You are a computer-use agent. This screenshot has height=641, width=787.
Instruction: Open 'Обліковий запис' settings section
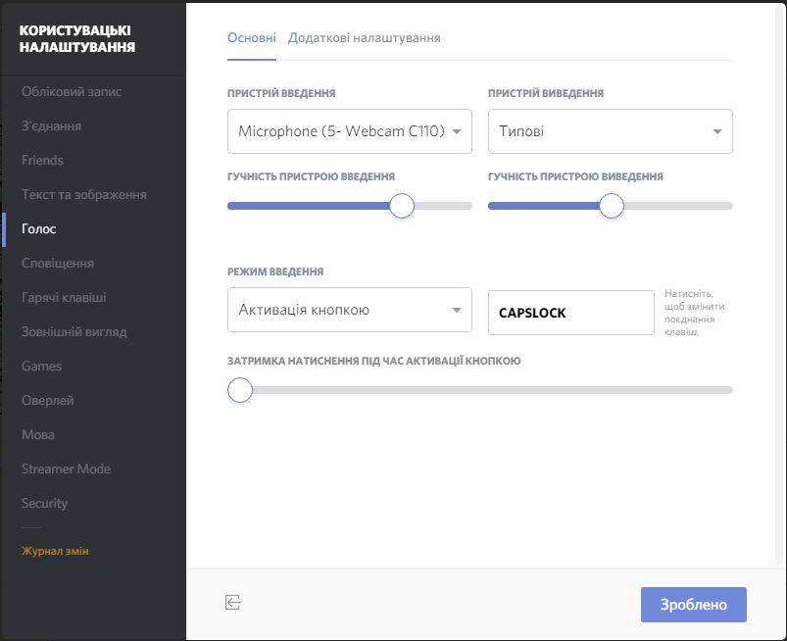[72, 92]
